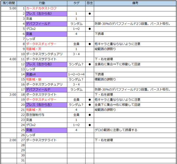The height and width of the screenshot is (164, 177).
Task: Select 突進 cell in row 23
Action: 46,120
